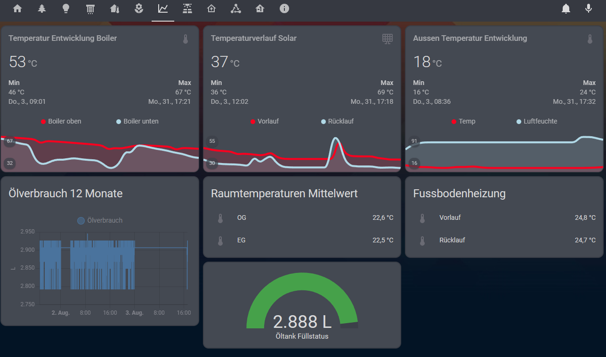The width and height of the screenshot is (606, 357).
Task: Click Boiler Max 67 °C value
Action: pos(183,92)
